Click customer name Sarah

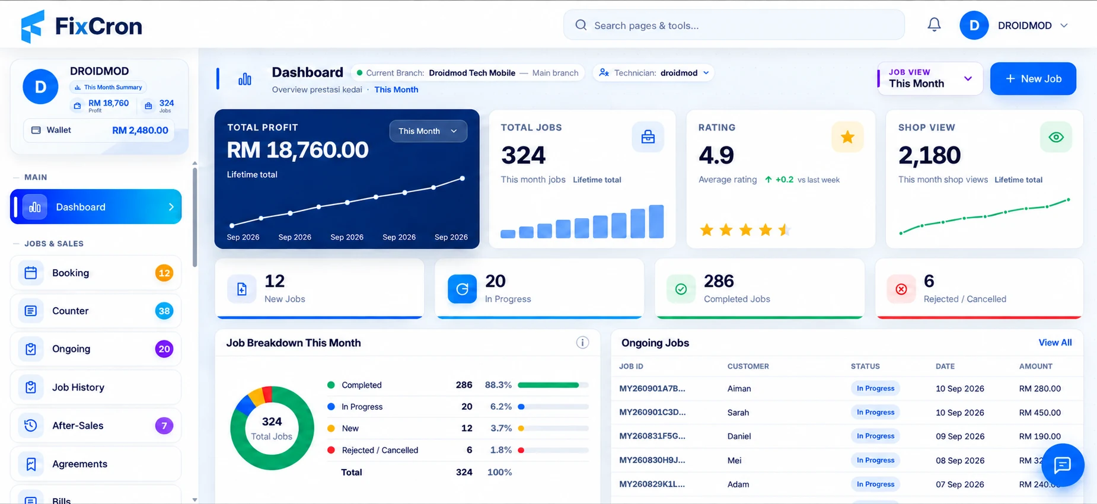[x=738, y=413]
